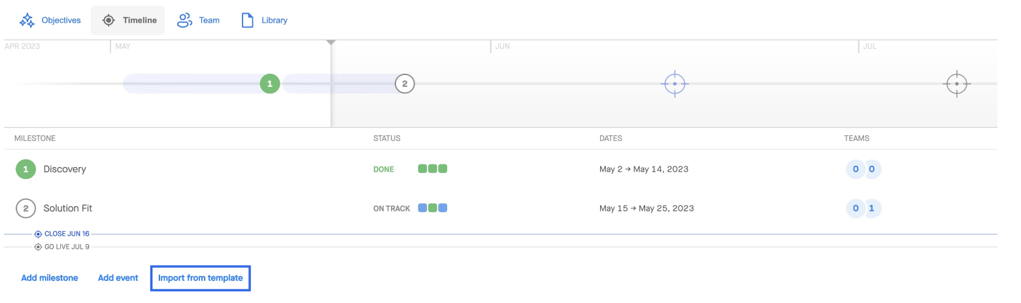Click the Library document icon
Viewport: 1021px width, 303px height.
click(248, 20)
